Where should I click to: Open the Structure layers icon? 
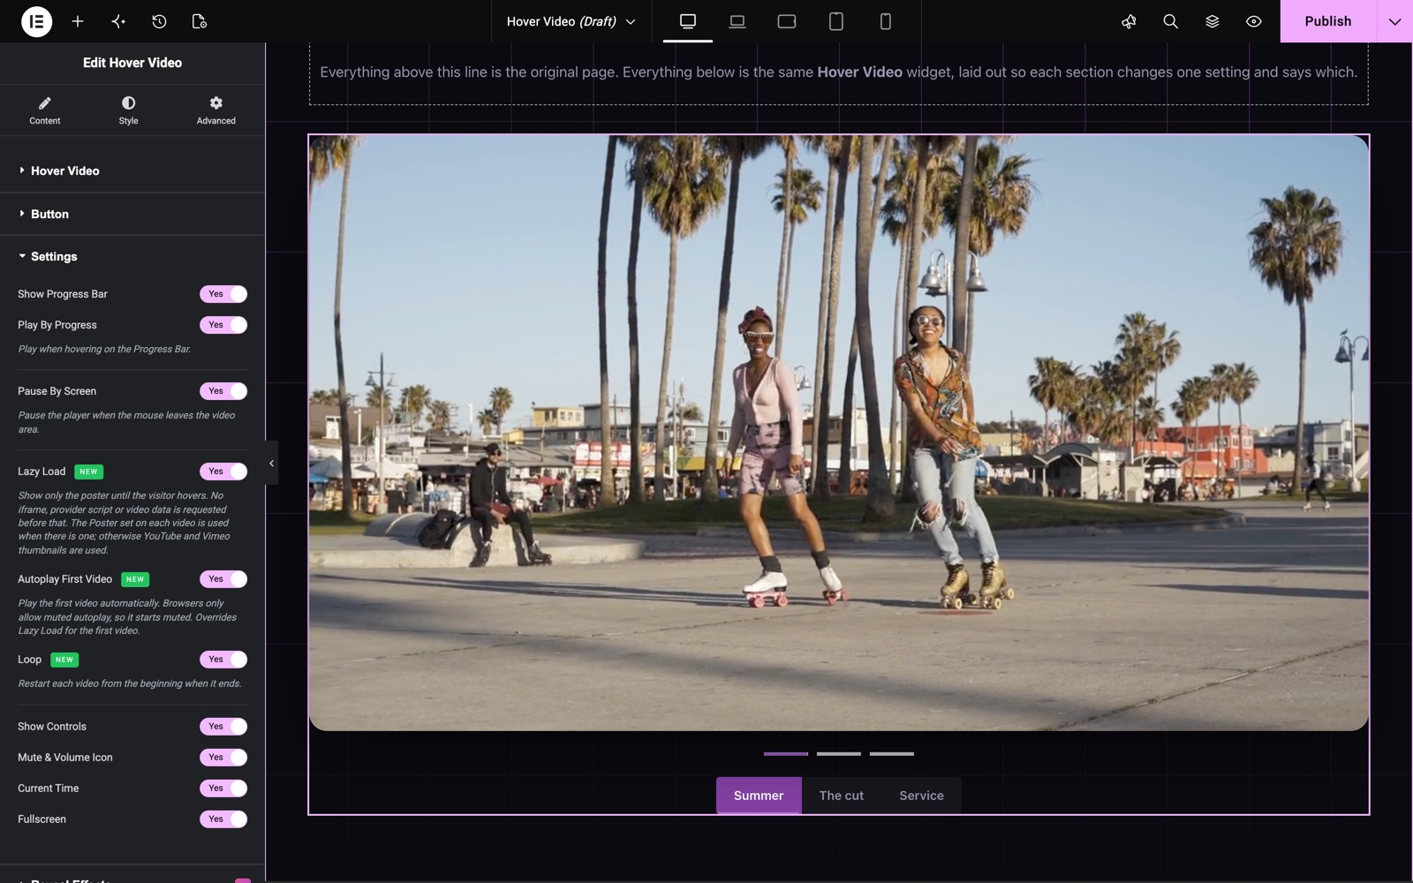[1212, 21]
